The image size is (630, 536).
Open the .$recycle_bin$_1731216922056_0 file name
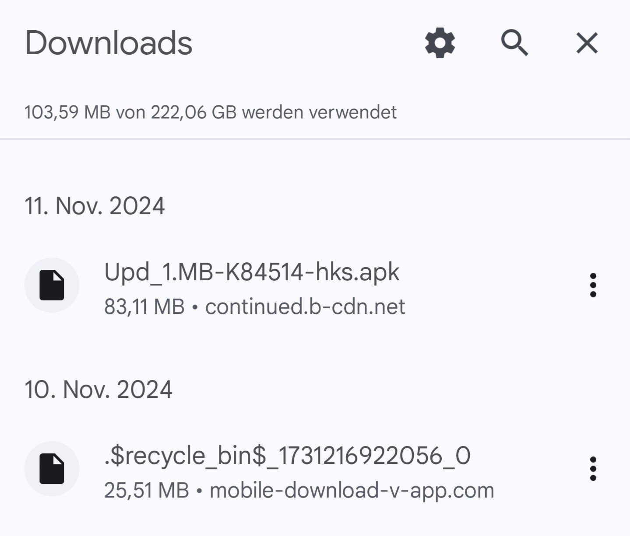[x=287, y=456]
